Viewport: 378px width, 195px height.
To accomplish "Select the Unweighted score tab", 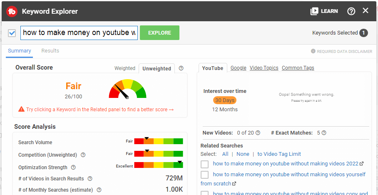I will pos(157,68).
